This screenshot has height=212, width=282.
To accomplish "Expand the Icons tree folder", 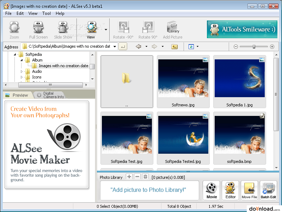I will (22, 77).
